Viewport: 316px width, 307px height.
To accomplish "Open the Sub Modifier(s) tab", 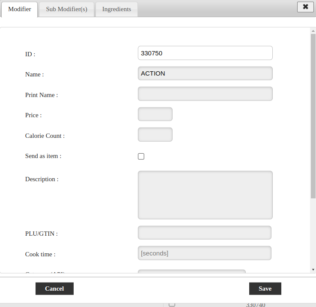I will coord(66,9).
